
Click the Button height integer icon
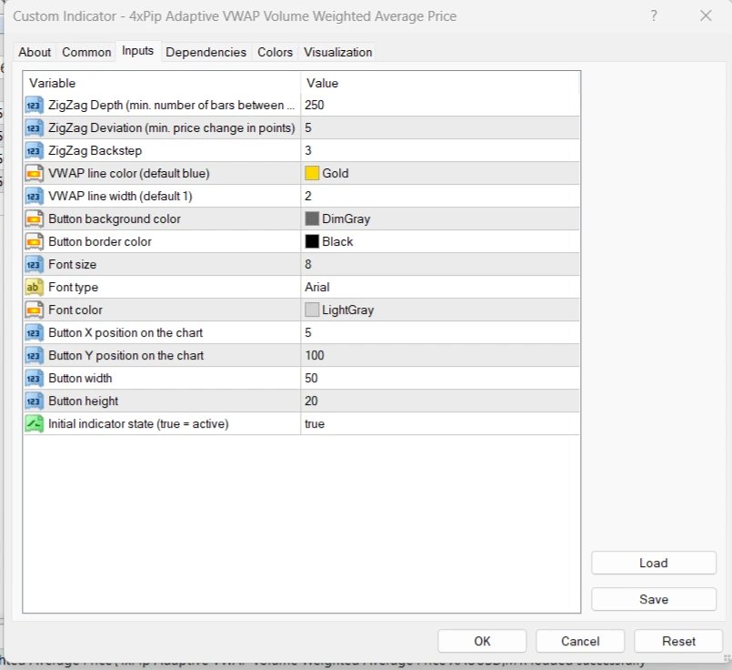click(35, 401)
